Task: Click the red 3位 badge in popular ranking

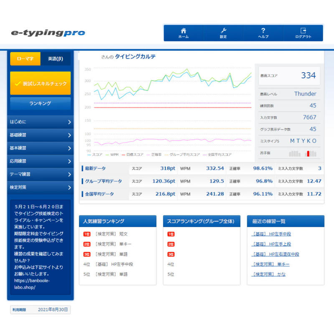Action: [87, 254]
